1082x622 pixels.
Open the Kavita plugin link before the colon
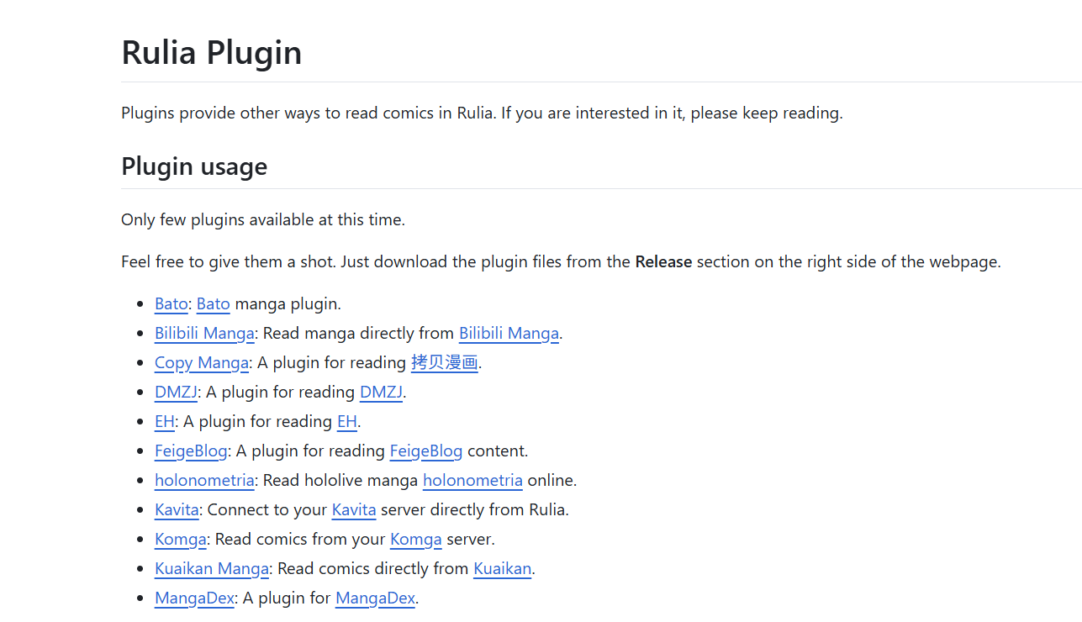(x=177, y=510)
